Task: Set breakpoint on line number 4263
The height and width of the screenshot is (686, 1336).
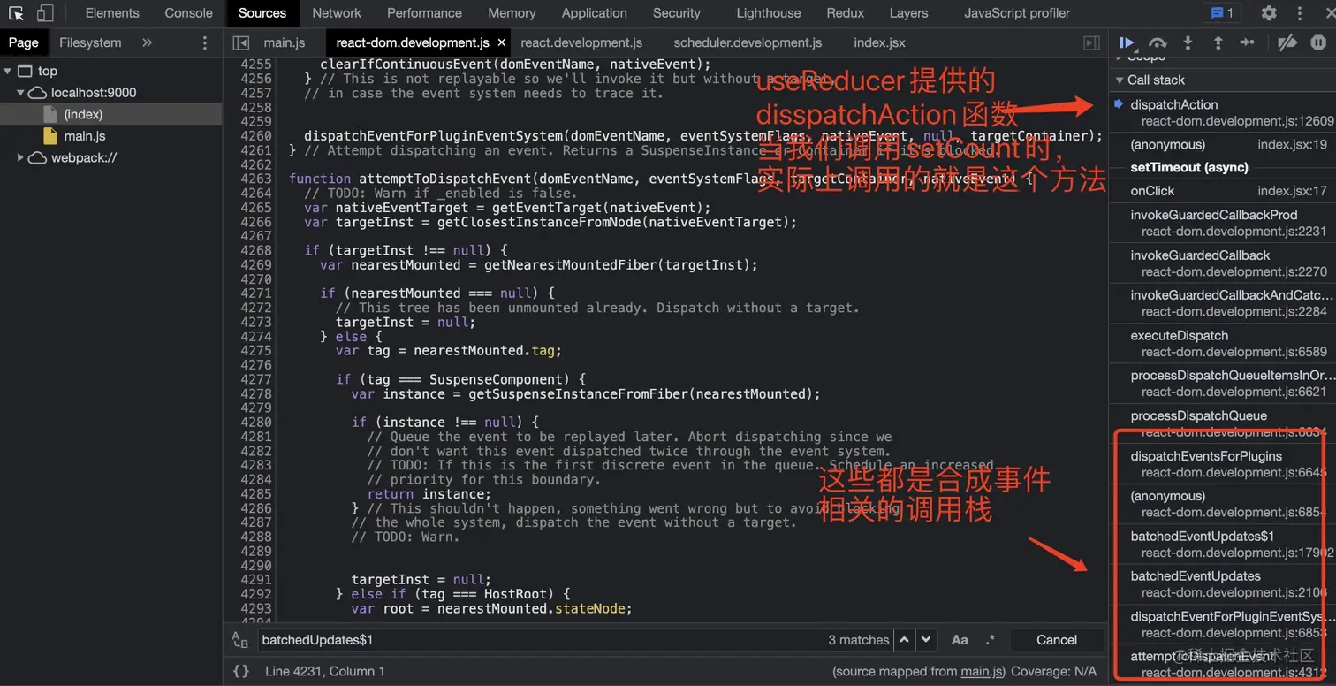Action: (x=256, y=179)
